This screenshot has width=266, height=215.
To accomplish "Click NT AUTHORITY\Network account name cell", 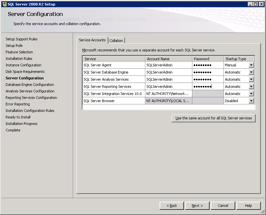I will point(169,94).
